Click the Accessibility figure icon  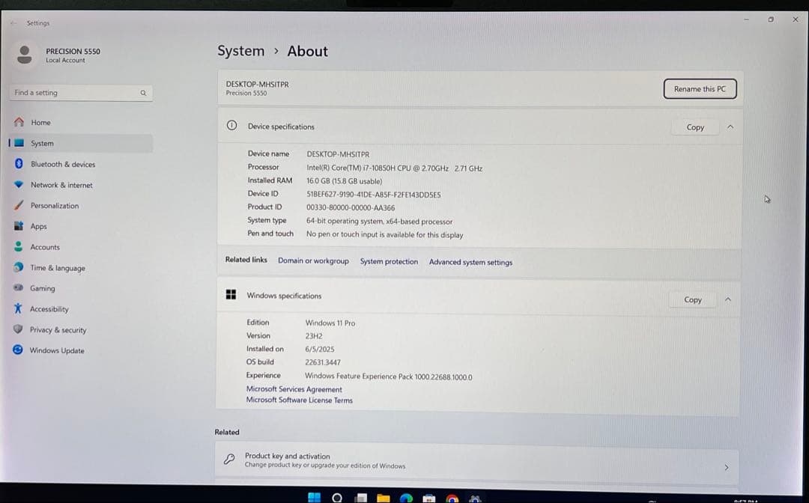tap(18, 308)
